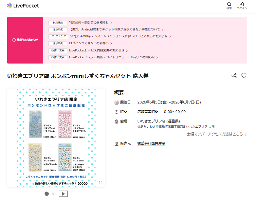Click the date 2026年6月5日(金)～6月7日(日)
The image size is (256, 205).
tap(169, 102)
